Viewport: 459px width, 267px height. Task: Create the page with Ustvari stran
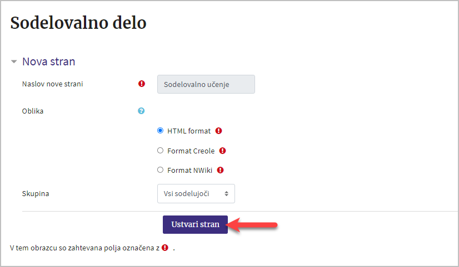click(195, 224)
